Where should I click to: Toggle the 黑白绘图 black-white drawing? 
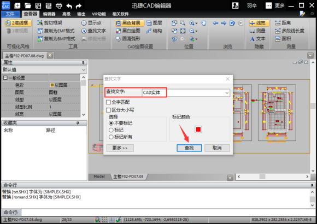pyautogui.click(x=128, y=31)
